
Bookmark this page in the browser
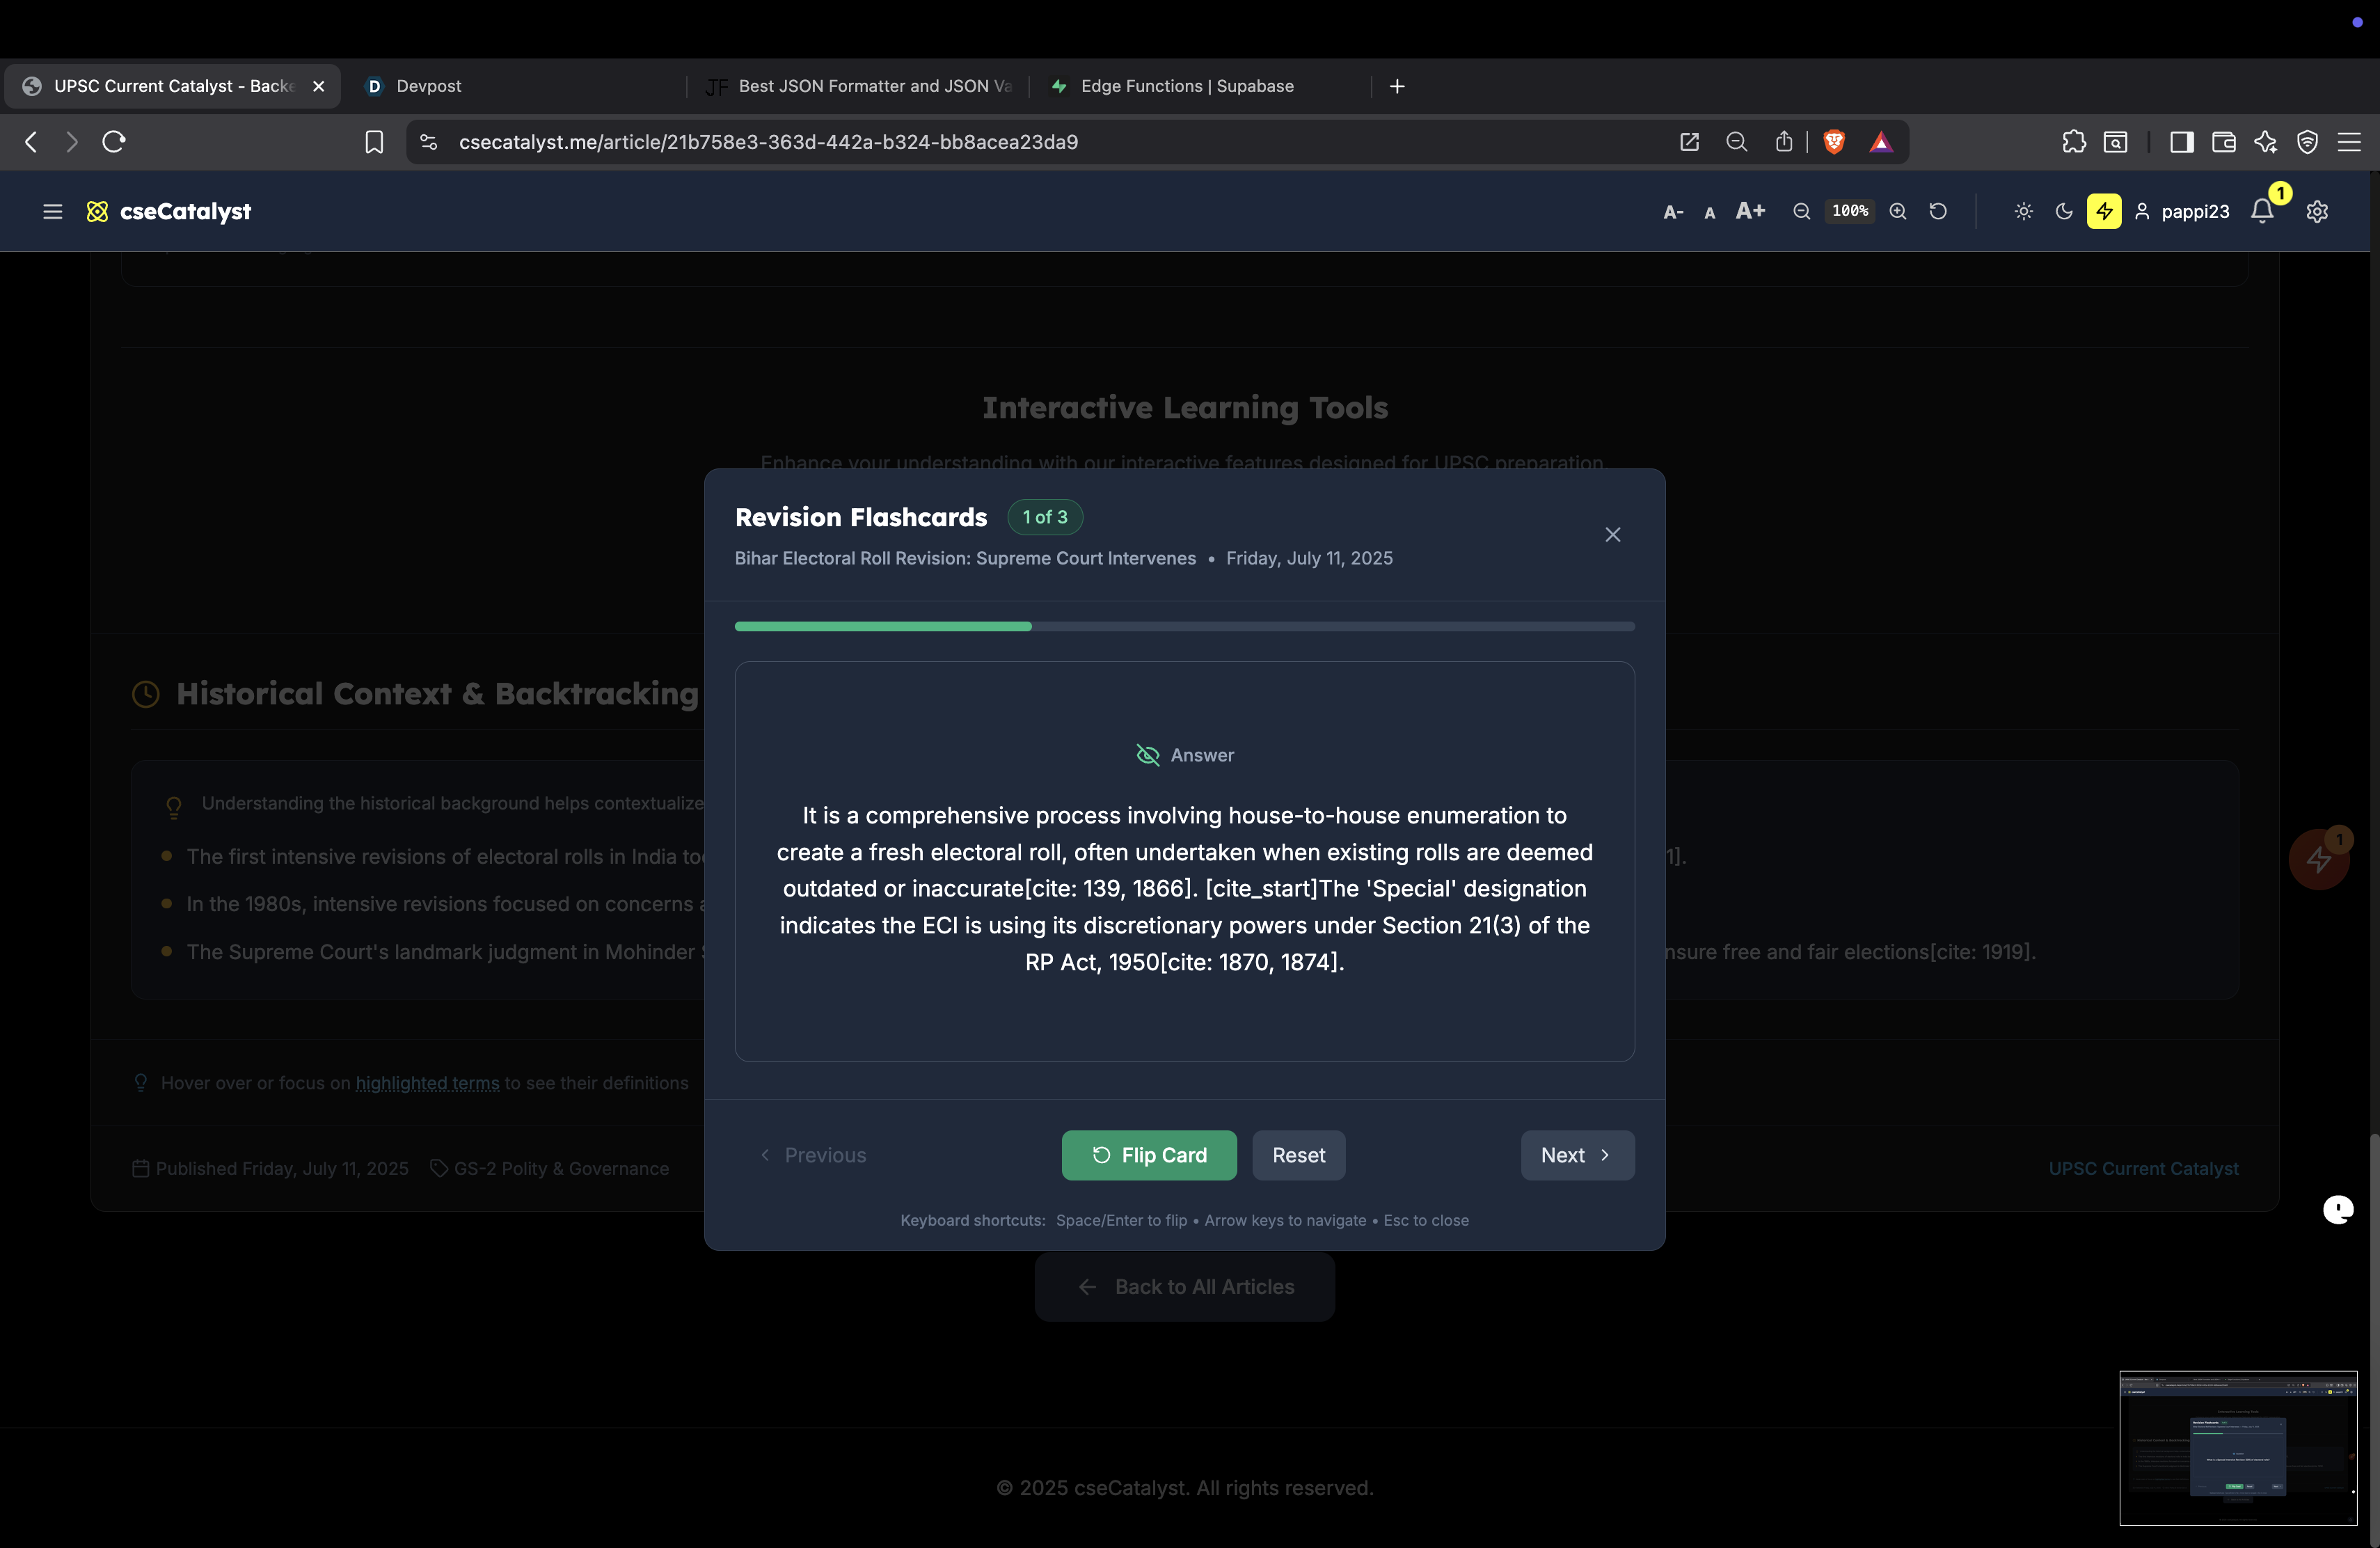pos(374,142)
